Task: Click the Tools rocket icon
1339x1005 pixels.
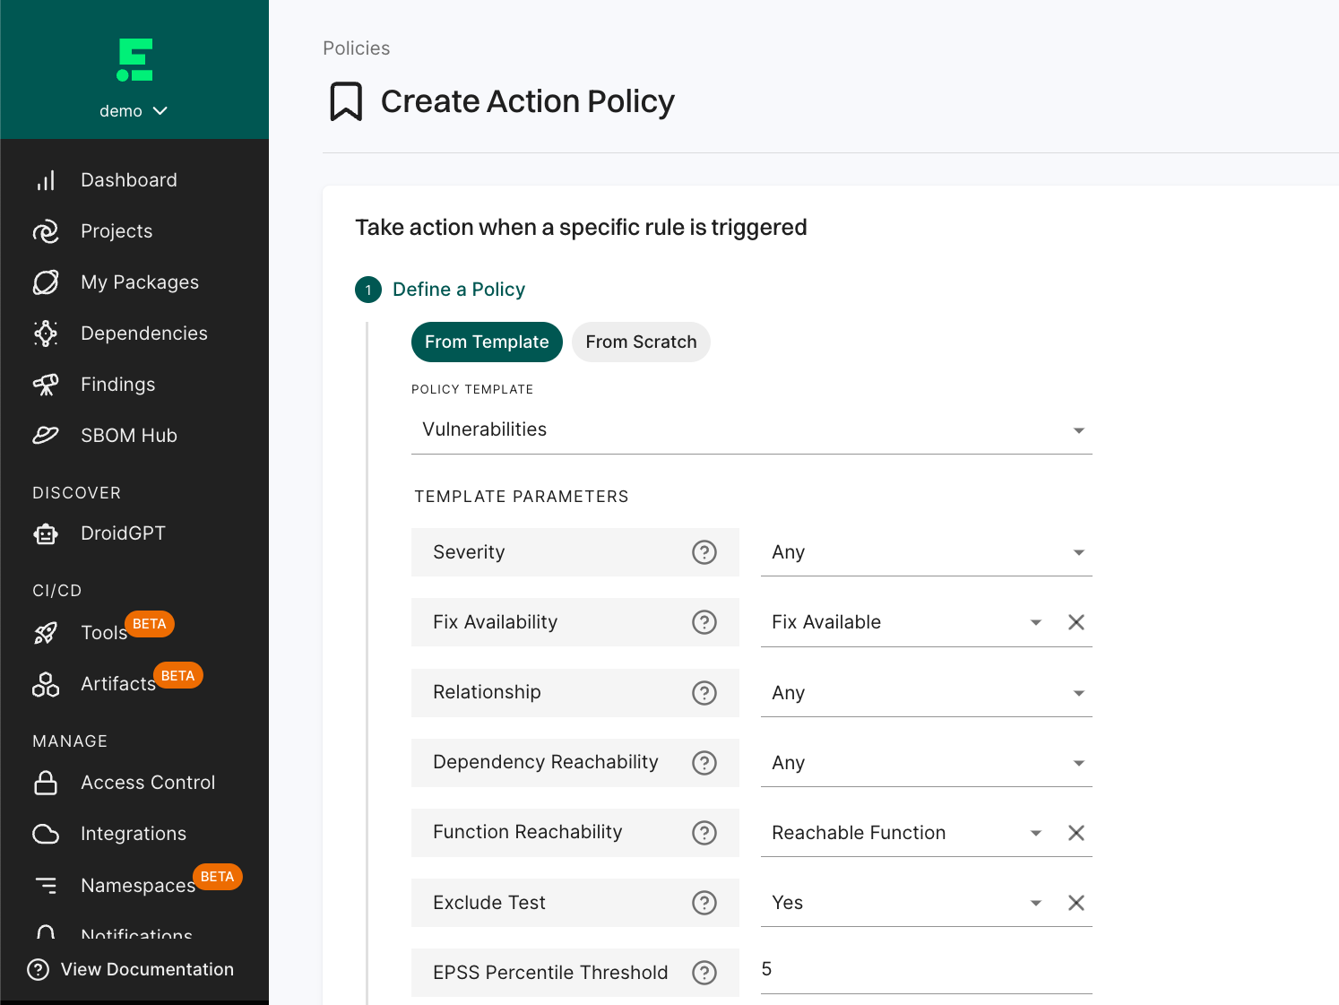Action: (x=46, y=633)
